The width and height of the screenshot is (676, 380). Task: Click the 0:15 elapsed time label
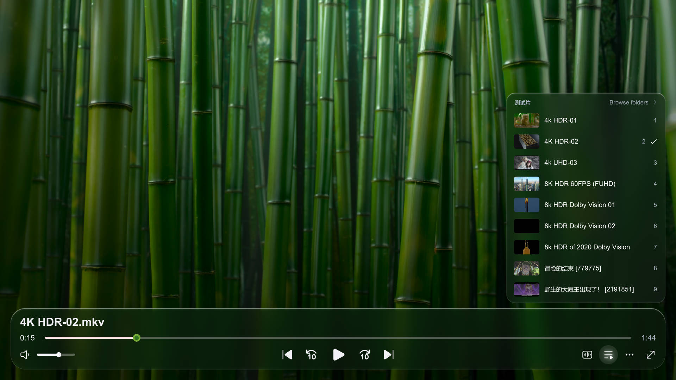(27, 338)
